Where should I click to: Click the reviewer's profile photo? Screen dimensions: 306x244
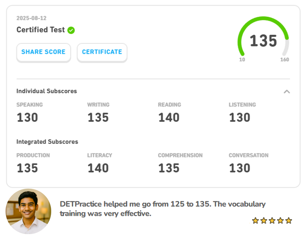click(28, 211)
